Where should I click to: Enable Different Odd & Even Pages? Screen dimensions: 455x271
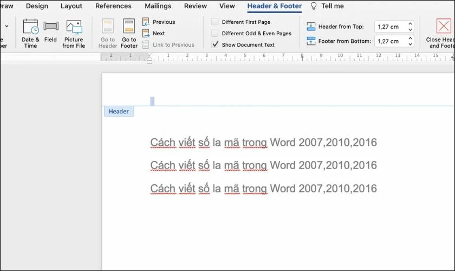[214, 33]
